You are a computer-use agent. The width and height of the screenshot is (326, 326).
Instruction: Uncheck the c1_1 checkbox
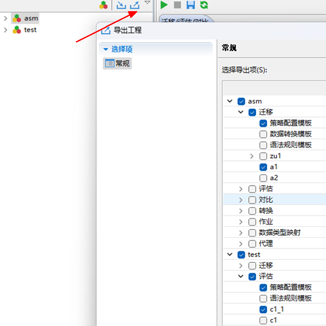point(263,310)
